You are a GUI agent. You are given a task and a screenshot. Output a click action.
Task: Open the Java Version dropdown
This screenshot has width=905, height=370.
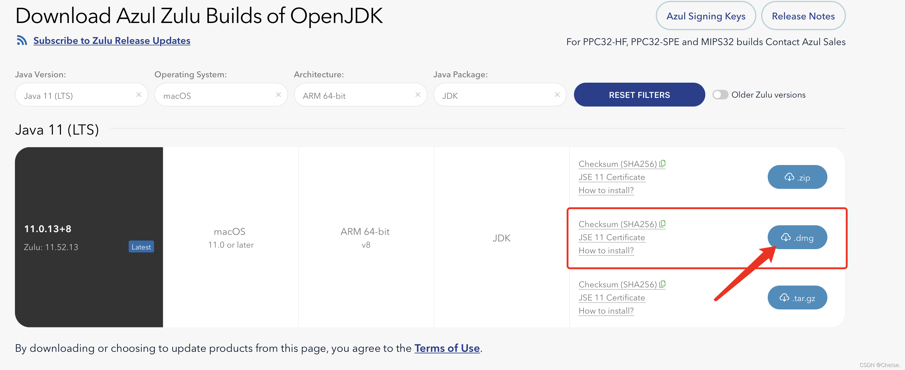77,95
